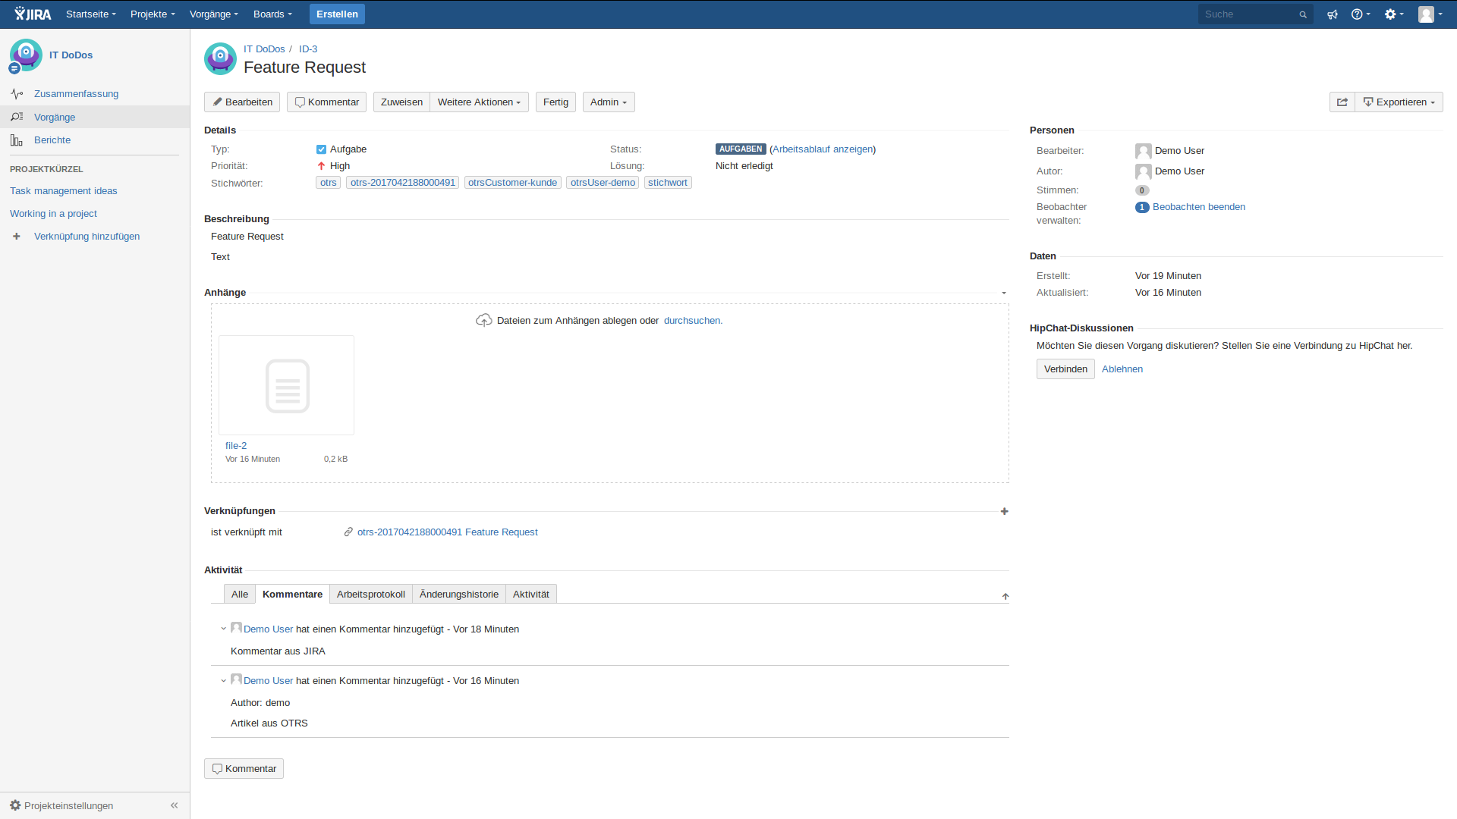The image size is (1457, 819).
Task: Click the Aufgabe type checkbox icon
Action: pos(321,149)
